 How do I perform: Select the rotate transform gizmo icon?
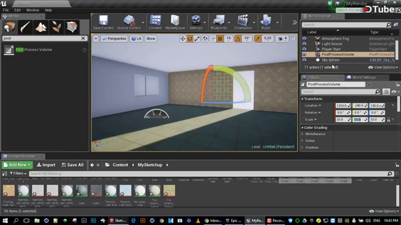(190, 39)
